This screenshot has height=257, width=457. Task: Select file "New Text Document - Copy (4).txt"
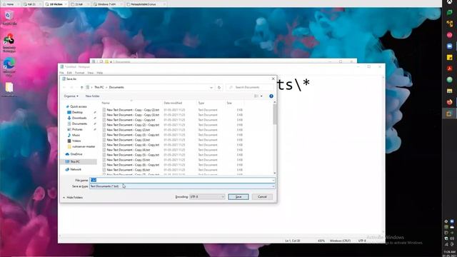[129, 150]
